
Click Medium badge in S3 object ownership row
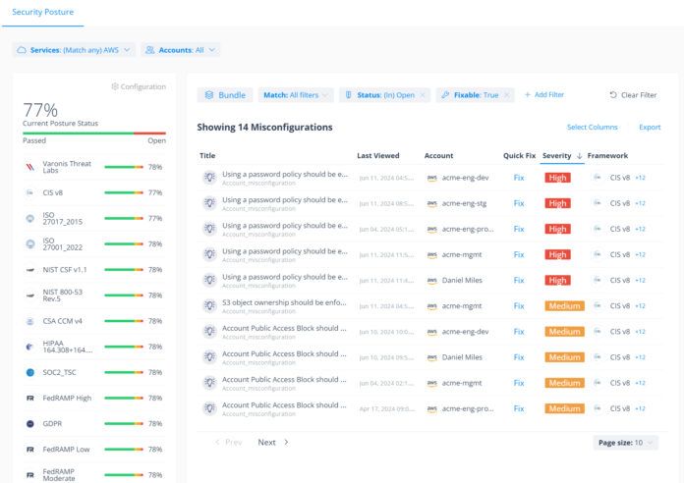click(x=564, y=306)
